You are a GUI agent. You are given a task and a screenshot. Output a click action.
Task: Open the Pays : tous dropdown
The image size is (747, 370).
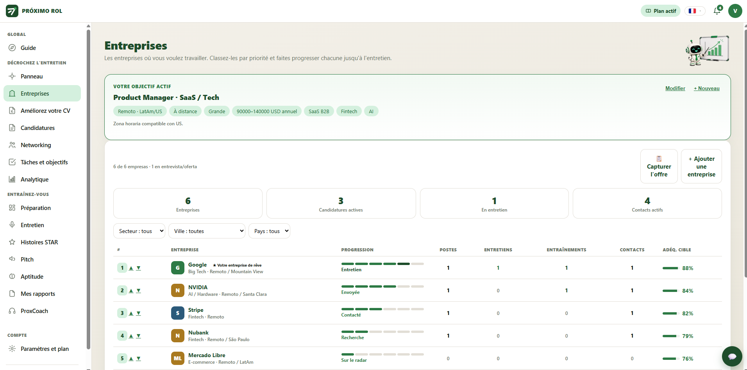(x=269, y=231)
